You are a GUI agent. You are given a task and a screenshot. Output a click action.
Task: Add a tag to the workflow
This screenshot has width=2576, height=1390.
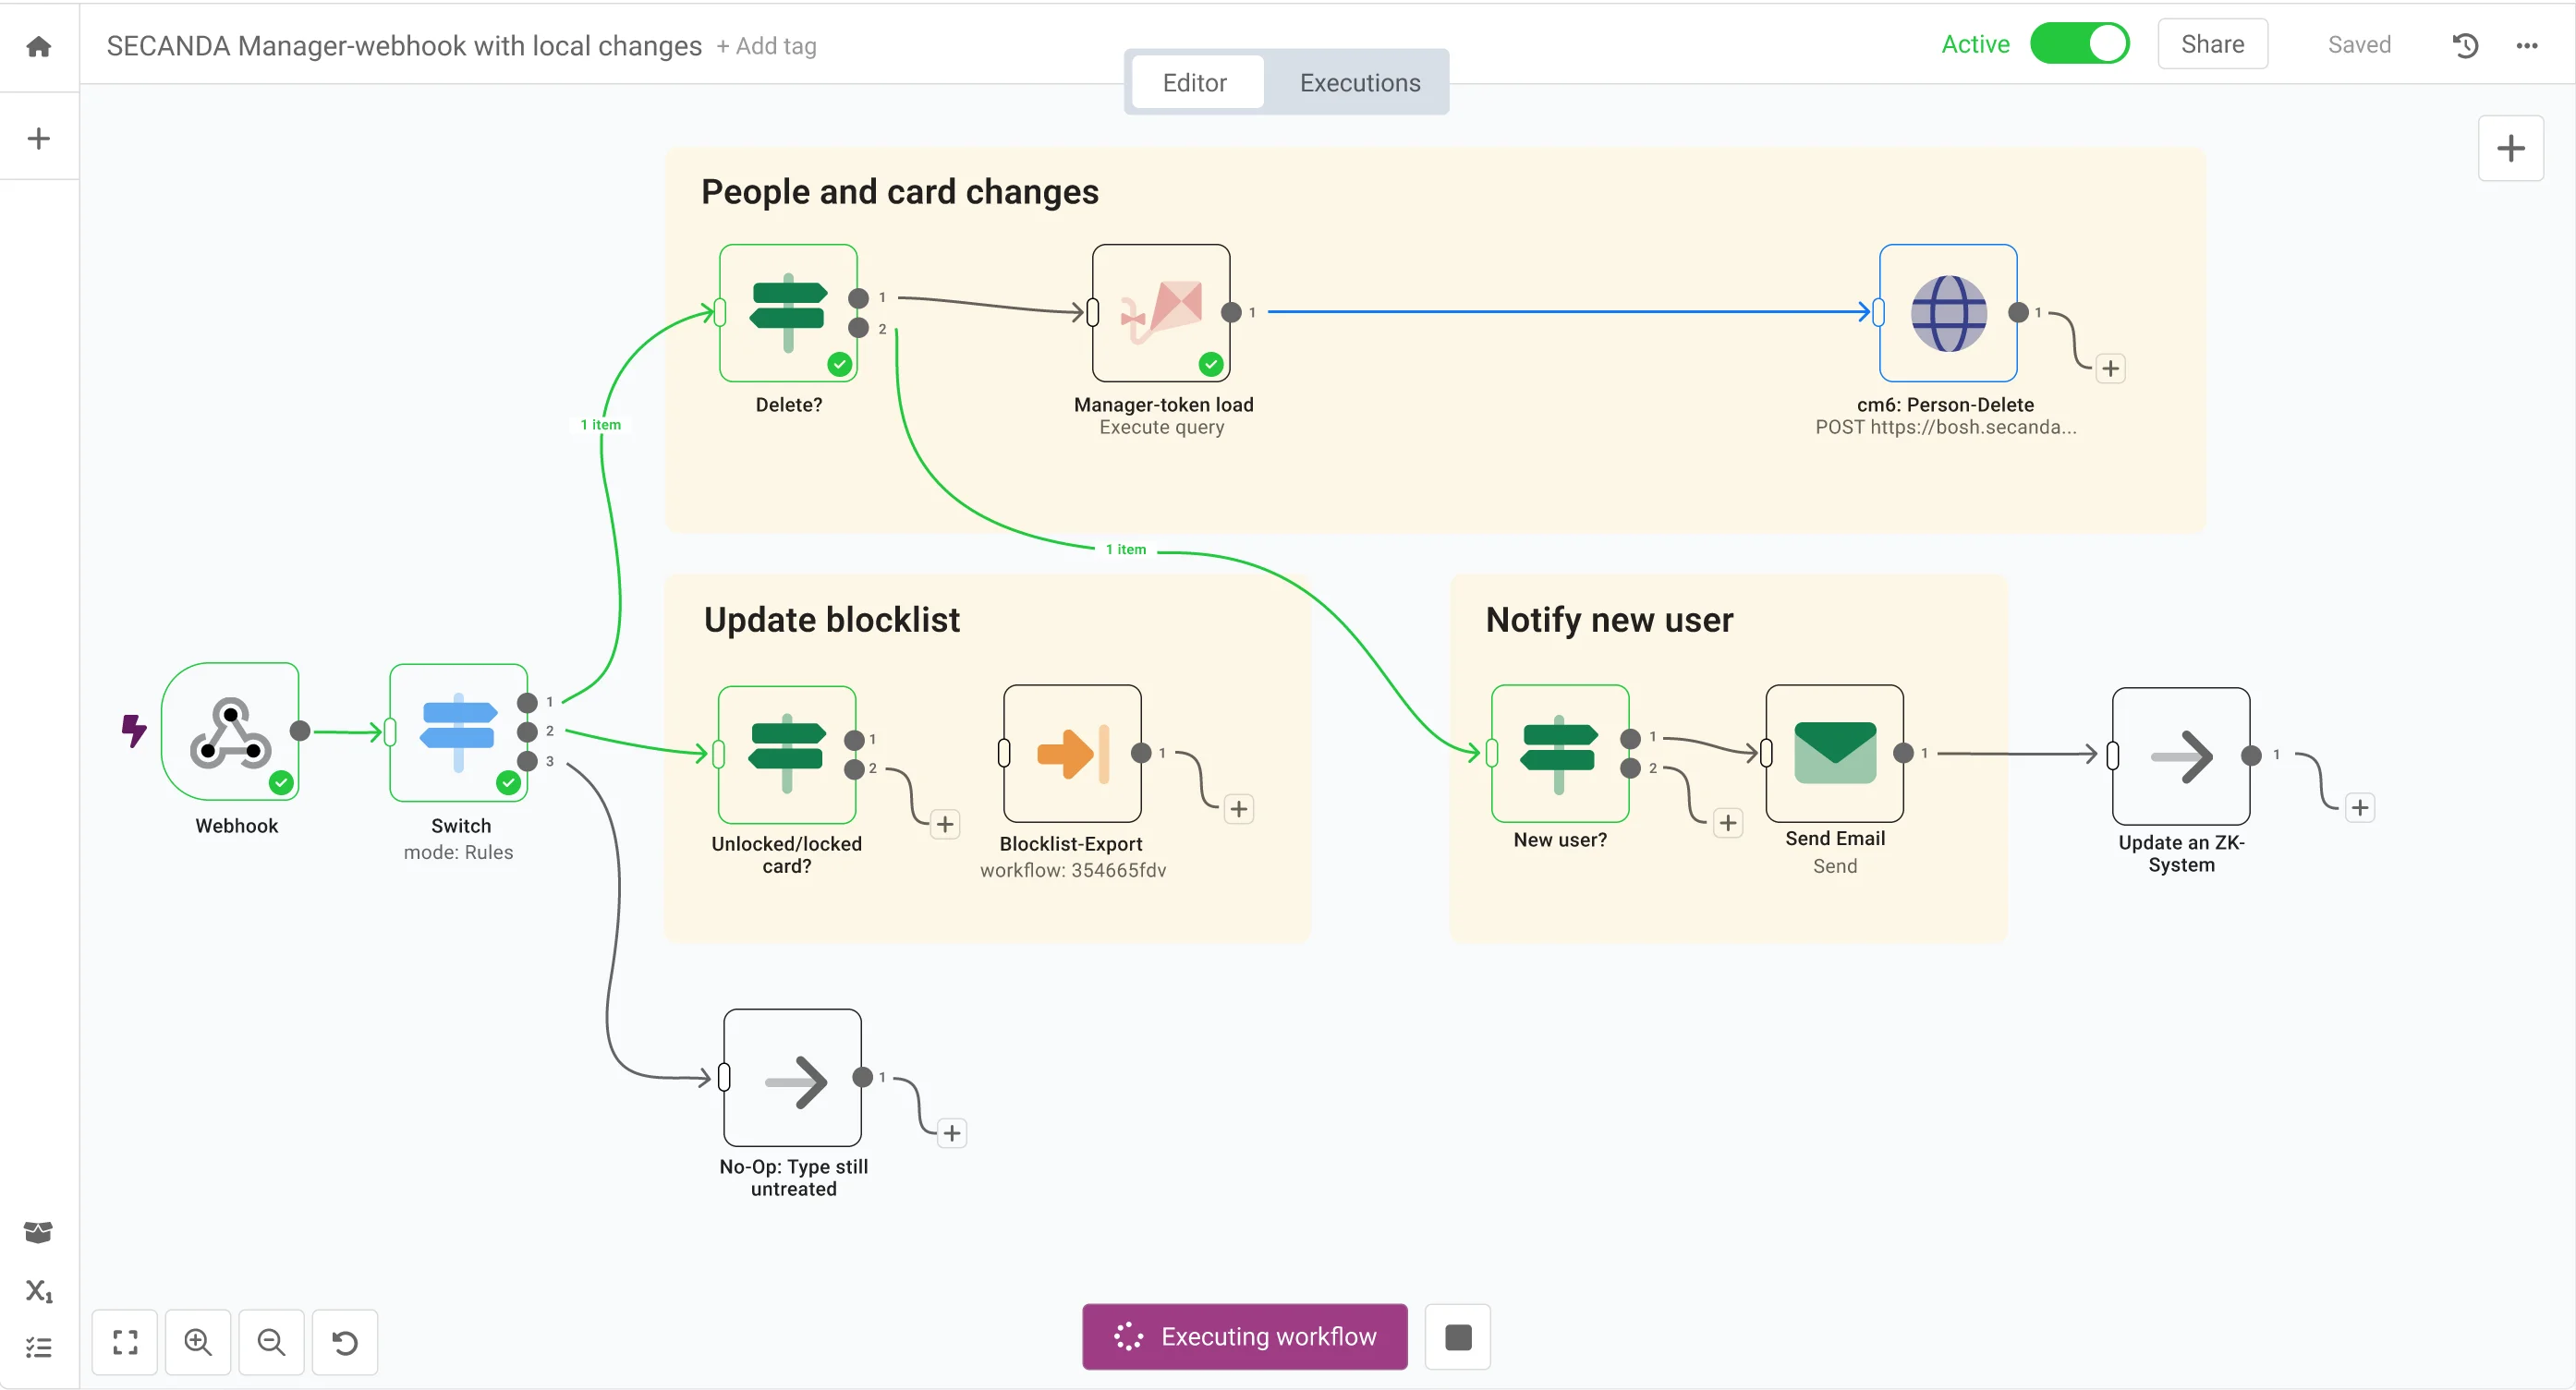click(x=766, y=46)
